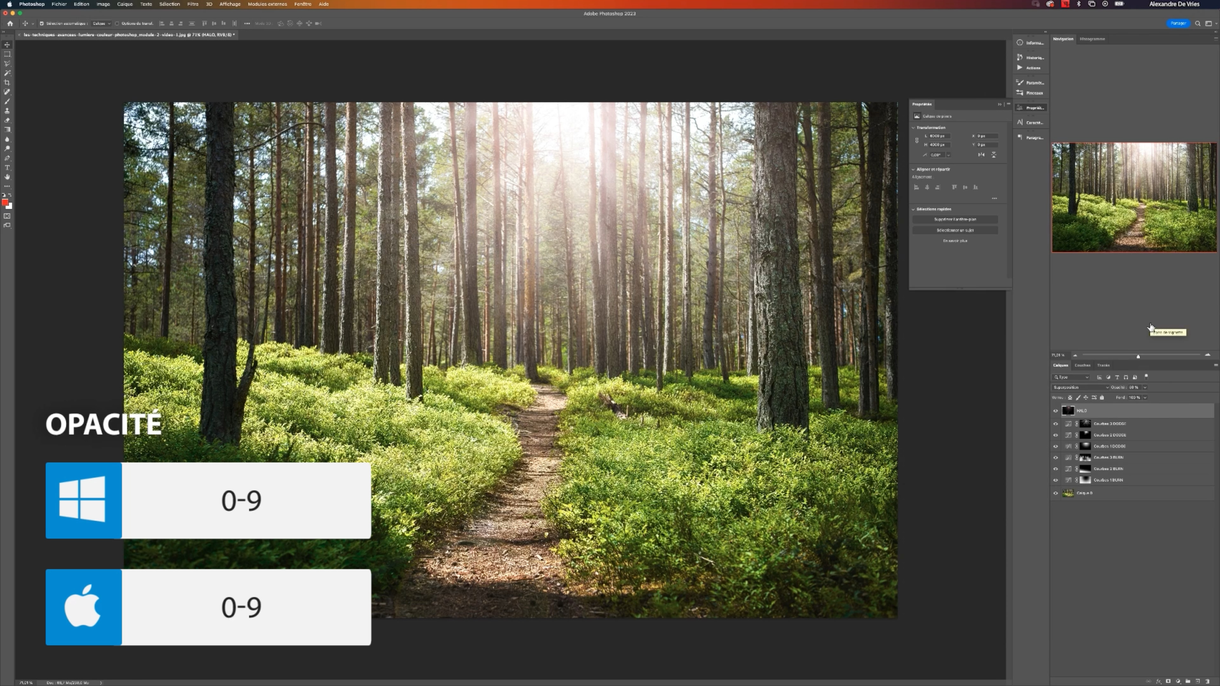Click the lock all layer icon
The image size is (1220, 686).
tap(1102, 398)
